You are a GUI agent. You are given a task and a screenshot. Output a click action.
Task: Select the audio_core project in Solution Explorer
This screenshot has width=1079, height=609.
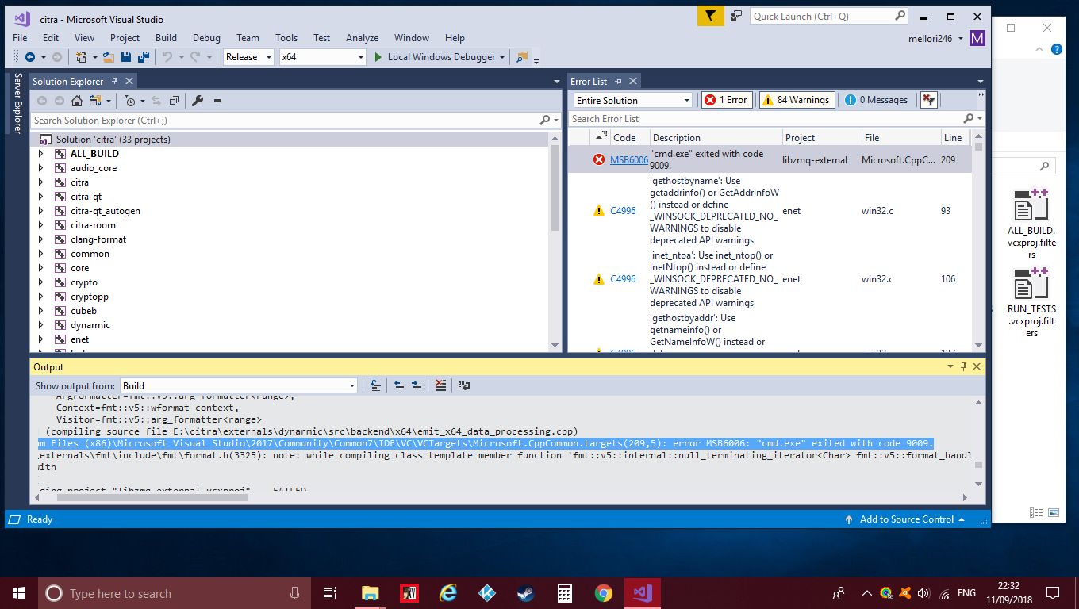coord(94,168)
